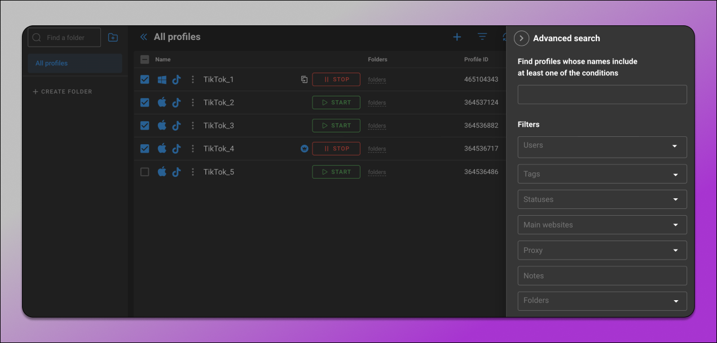The width and height of the screenshot is (717, 343).
Task: Click profile ID 465104343
Action: [x=481, y=79]
